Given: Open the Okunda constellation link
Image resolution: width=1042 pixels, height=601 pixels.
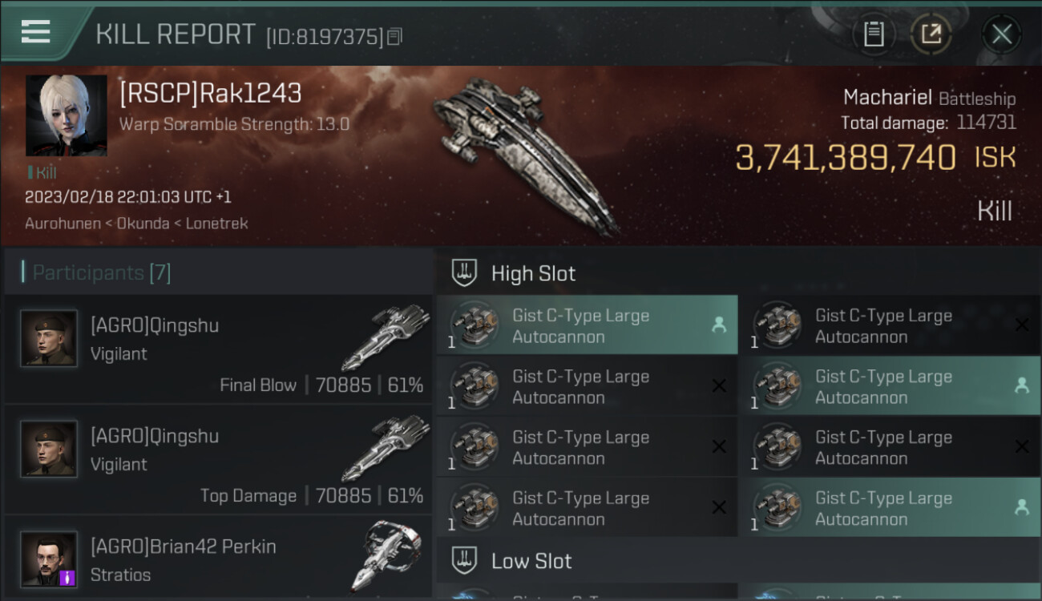Looking at the screenshot, I should click(143, 224).
